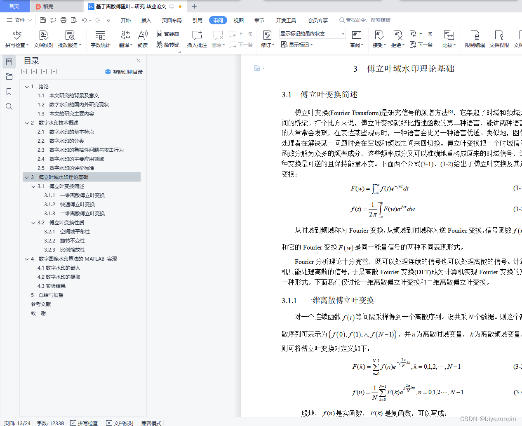The width and height of the screenshot is (522, 426).
Task: Click the 拼写检查 spell check icon
Action: (x=17, y=35)
